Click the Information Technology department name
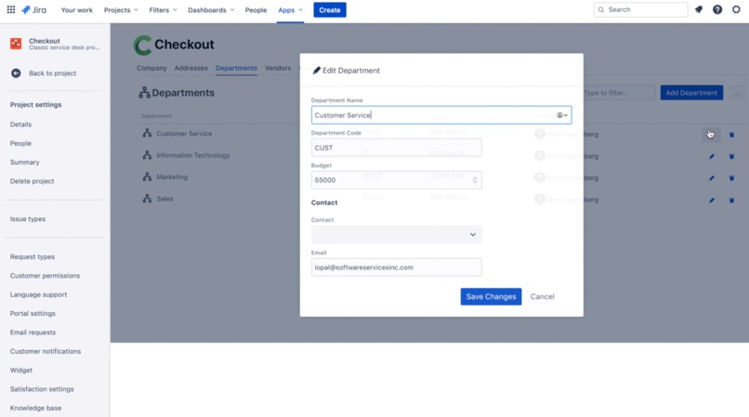The height and width of the screenshot is (417, 749). 193,155
